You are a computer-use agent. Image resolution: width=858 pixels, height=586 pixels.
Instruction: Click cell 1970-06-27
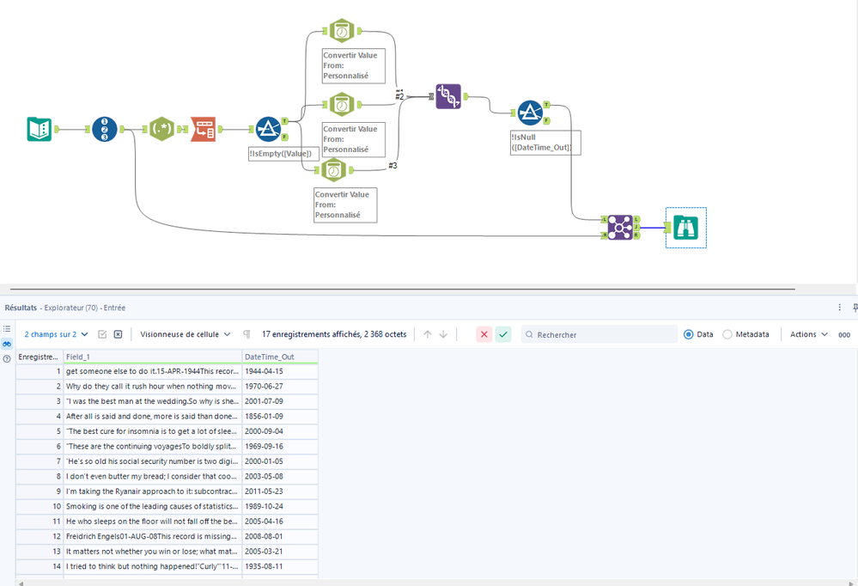(x=280, y=386)
